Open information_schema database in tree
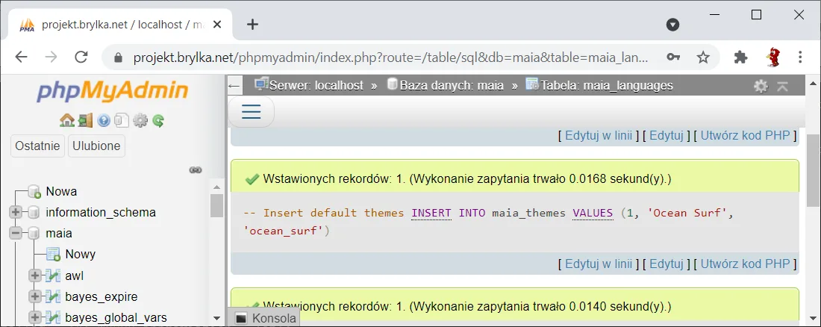821x327 pixels. tap(101, 212)
